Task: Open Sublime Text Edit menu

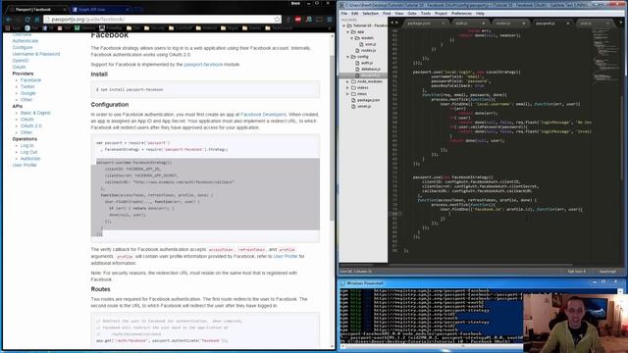Action: pos(355,13)
